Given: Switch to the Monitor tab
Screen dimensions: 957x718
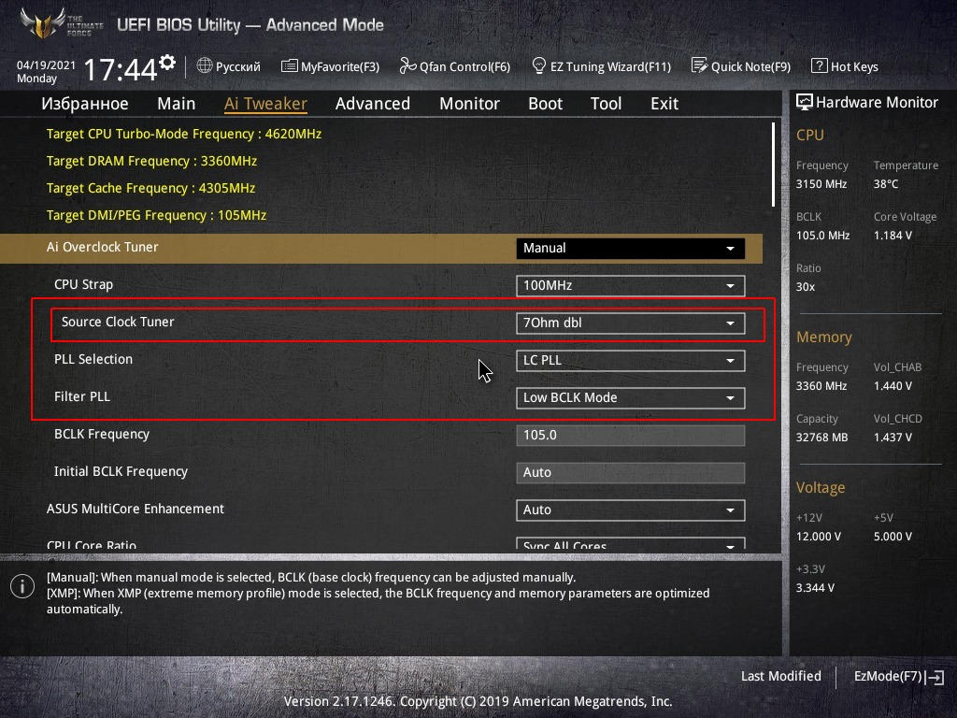Looking at the screenshot, I should (469, 104).
